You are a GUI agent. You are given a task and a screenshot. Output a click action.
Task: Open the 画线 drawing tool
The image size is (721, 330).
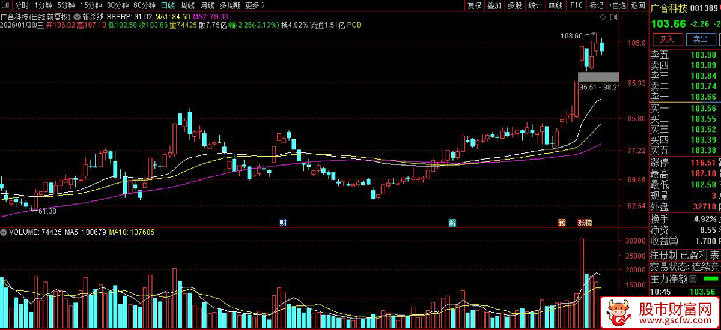pyautogui.click(x=556, y=5)
